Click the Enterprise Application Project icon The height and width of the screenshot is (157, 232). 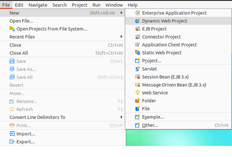pyautogui.click(x=138, y=13)
